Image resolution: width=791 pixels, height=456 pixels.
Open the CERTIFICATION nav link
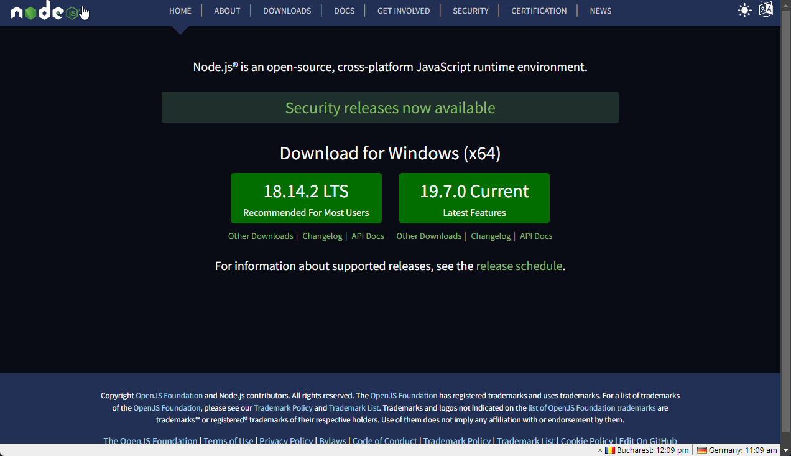(x=539, y=11)
